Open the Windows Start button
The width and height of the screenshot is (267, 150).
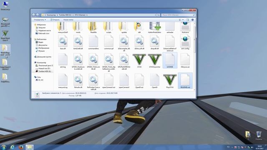click(x=4, y=147)
